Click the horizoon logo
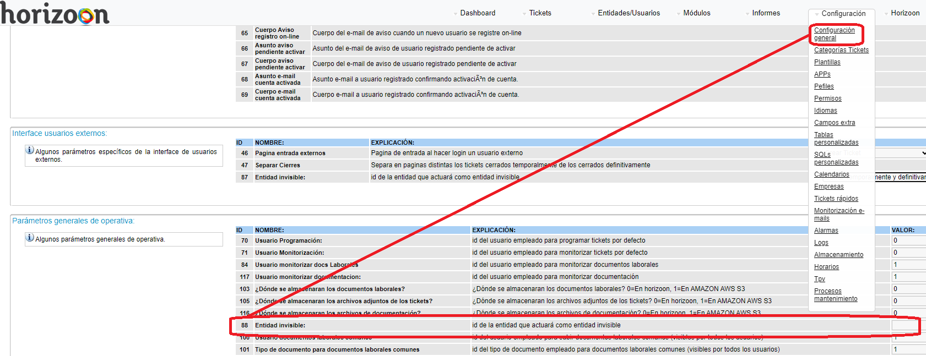Screen dimensions: 926x356 (x=55, y=13)
